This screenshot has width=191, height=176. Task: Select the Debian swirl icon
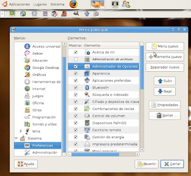coord(27,53)
